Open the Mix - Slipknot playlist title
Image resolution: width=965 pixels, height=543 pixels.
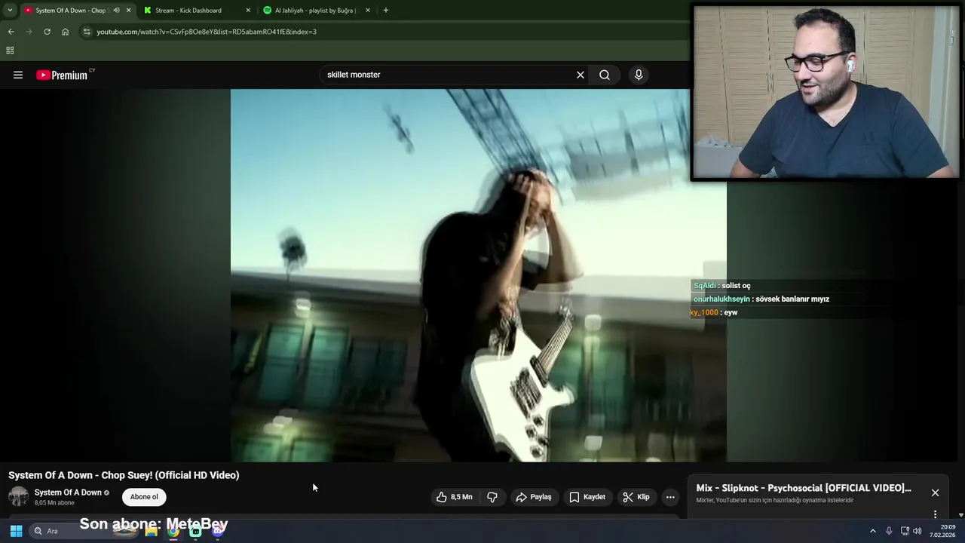click(x=804, y=488)
